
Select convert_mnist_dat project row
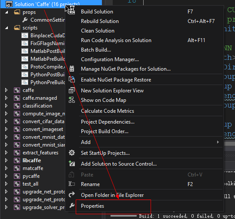point(44,137)
